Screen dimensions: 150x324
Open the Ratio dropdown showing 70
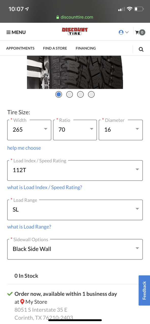click(x=75, y=130)
